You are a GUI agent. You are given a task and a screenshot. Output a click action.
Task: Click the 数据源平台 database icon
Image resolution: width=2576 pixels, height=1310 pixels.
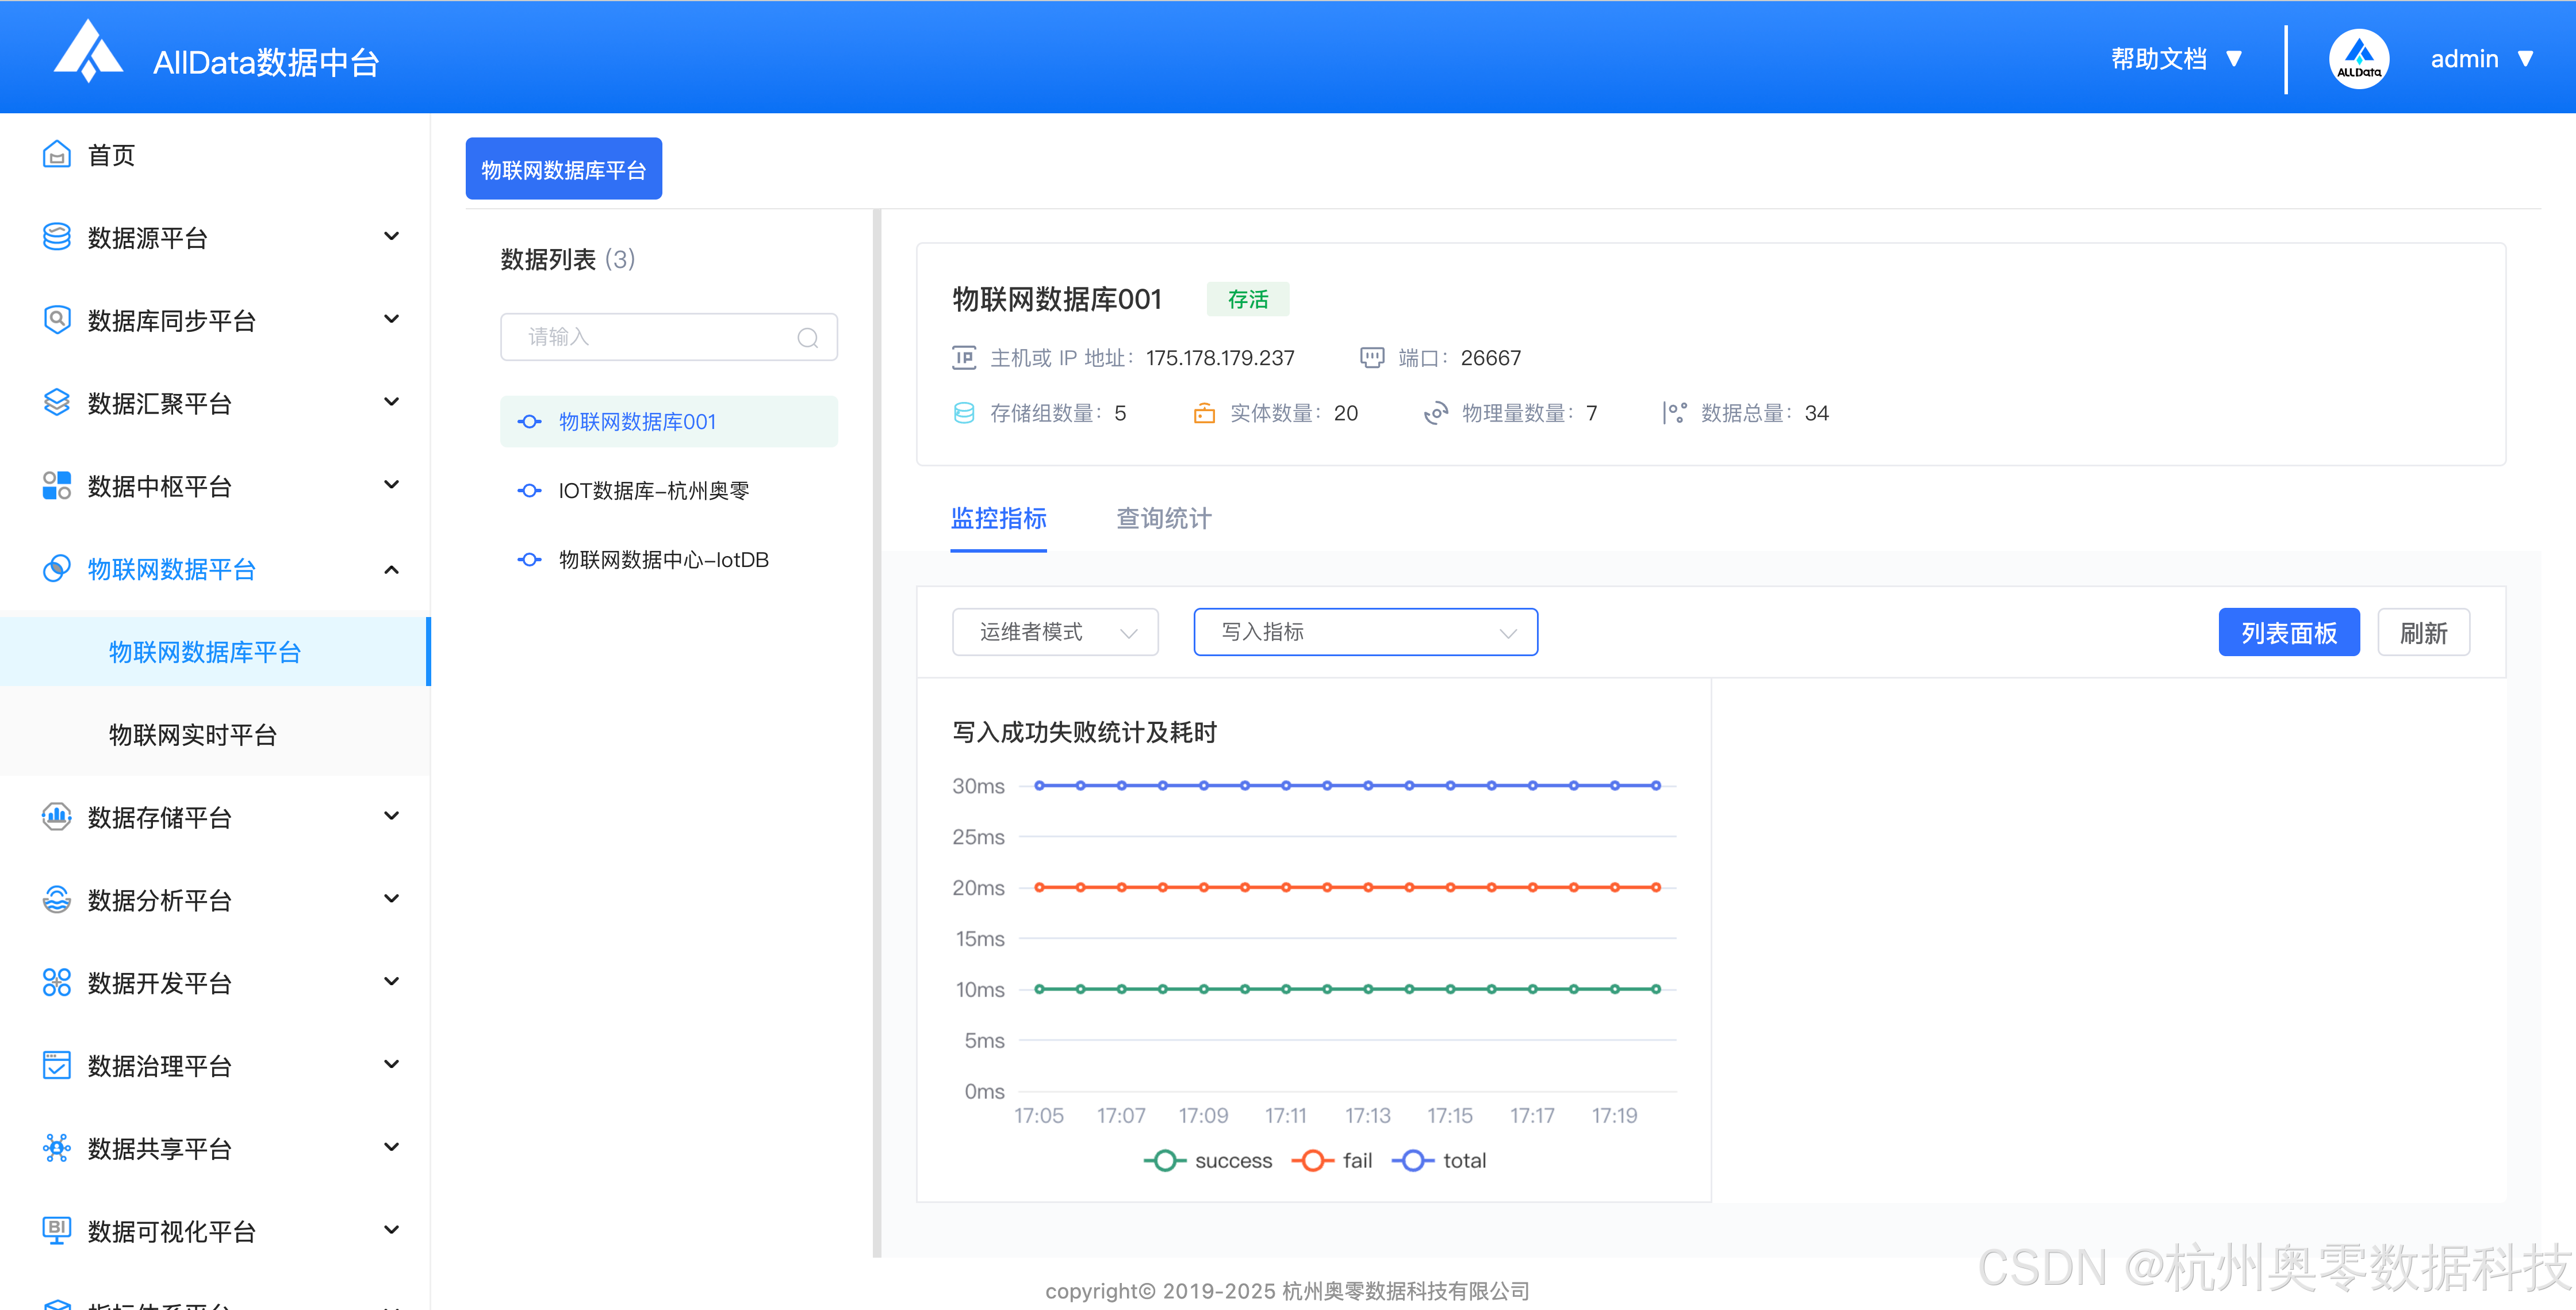tap(56, 237)
